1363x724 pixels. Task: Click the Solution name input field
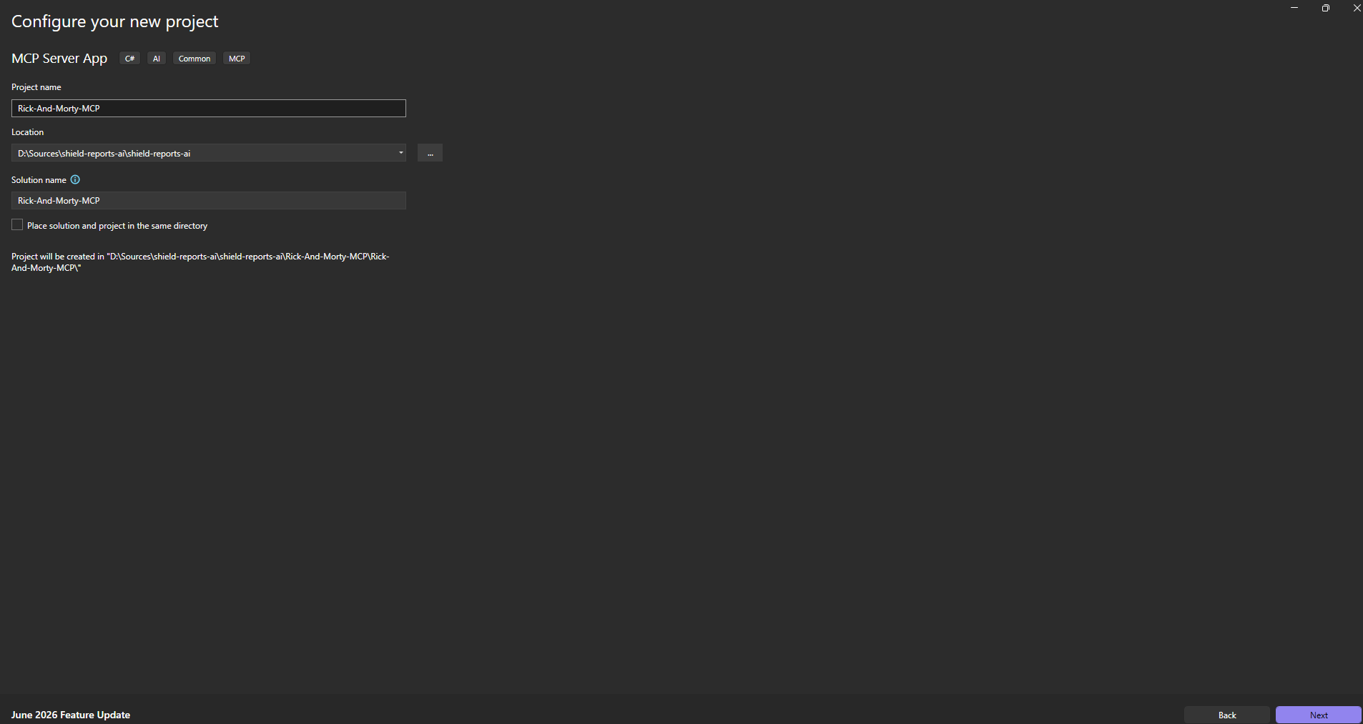pos(208,201)
